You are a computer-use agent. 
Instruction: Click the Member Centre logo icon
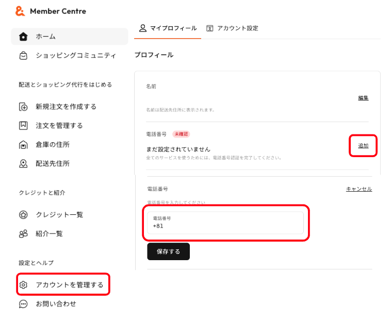coord(20,11)
